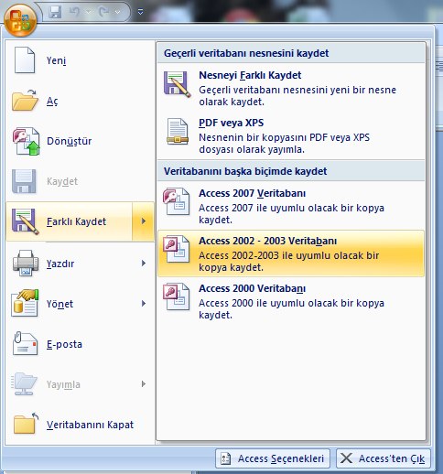Choose Access 2007 Veritabanı option title
The width and height of the screenshot is (443, 474).
point(252,193)
